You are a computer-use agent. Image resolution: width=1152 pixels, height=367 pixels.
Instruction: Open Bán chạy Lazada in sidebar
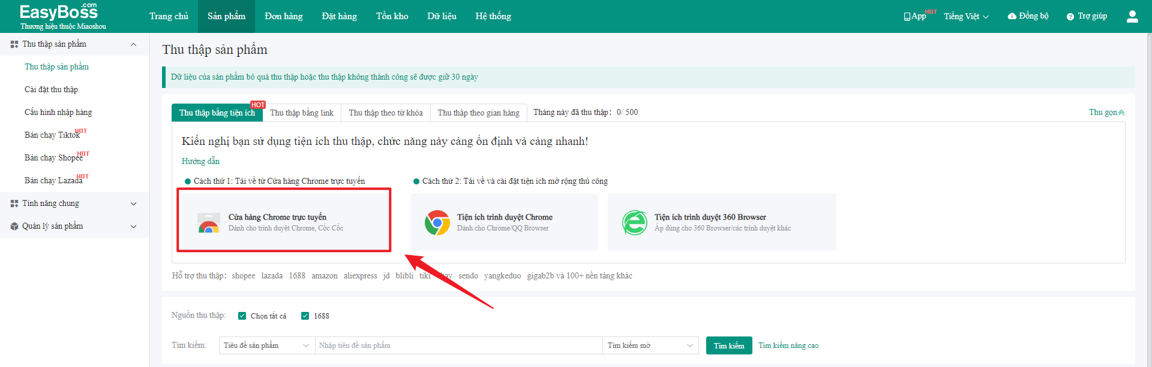coord(53,181)
